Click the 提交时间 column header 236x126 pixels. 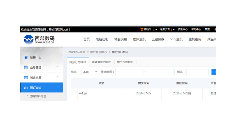pyautogui.click(x=144, y=83)
